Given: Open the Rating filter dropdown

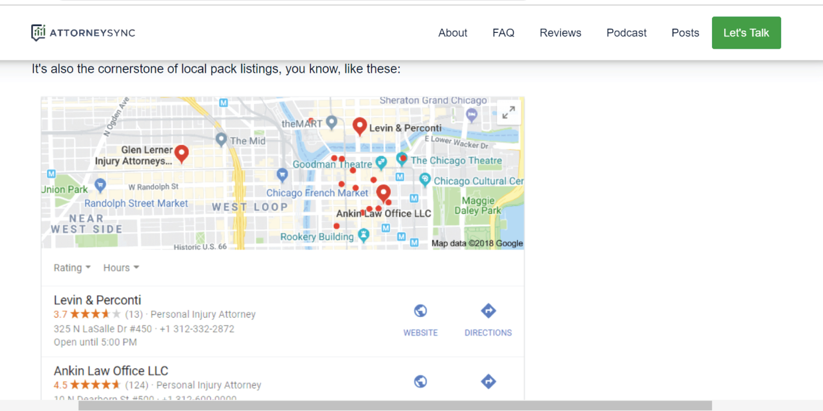Looking at the screenshot, I should [x=72, y=268].
